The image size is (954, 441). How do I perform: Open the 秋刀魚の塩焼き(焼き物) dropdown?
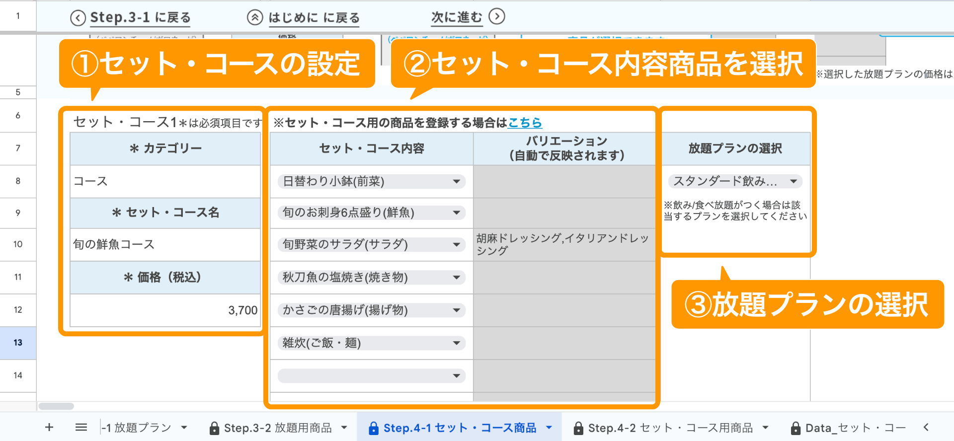point(372,277)
